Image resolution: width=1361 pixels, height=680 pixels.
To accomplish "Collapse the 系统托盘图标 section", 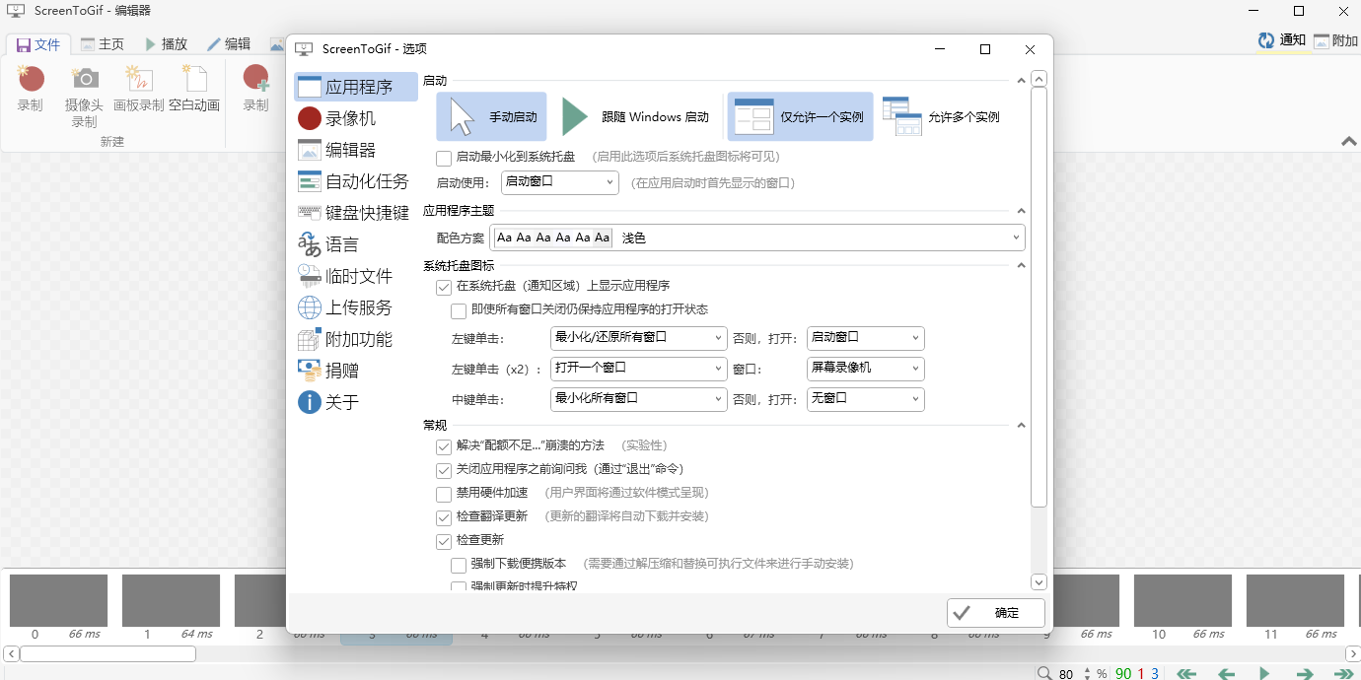I will [1021, 266].
